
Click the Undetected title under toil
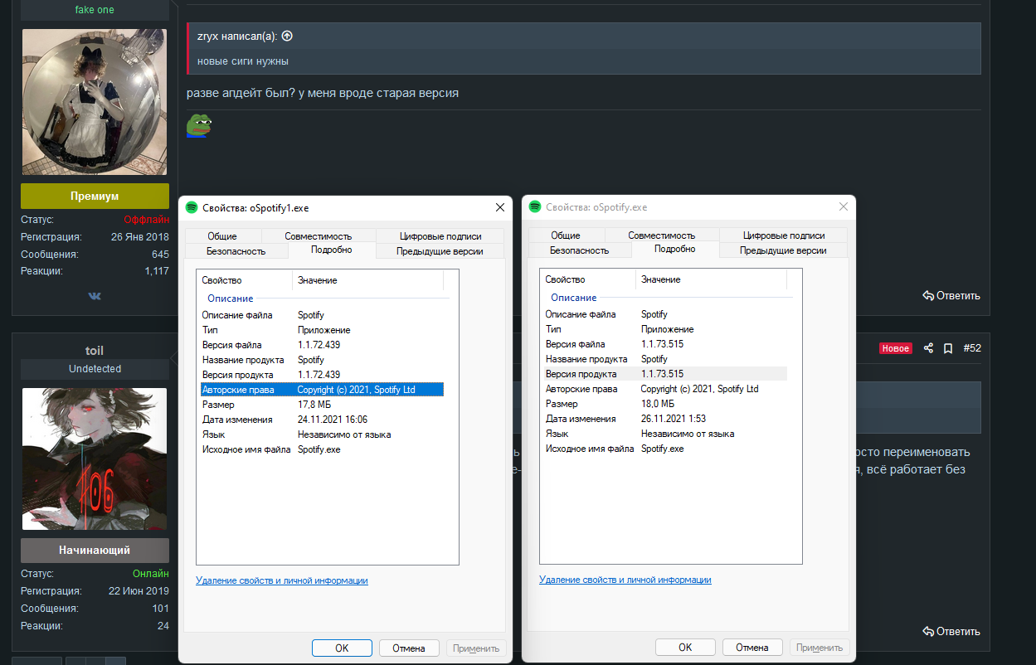pyautogui.click(x=95, y=369)
